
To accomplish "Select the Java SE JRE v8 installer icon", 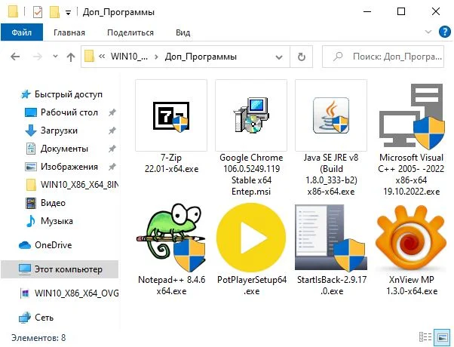I will (331, 115).
